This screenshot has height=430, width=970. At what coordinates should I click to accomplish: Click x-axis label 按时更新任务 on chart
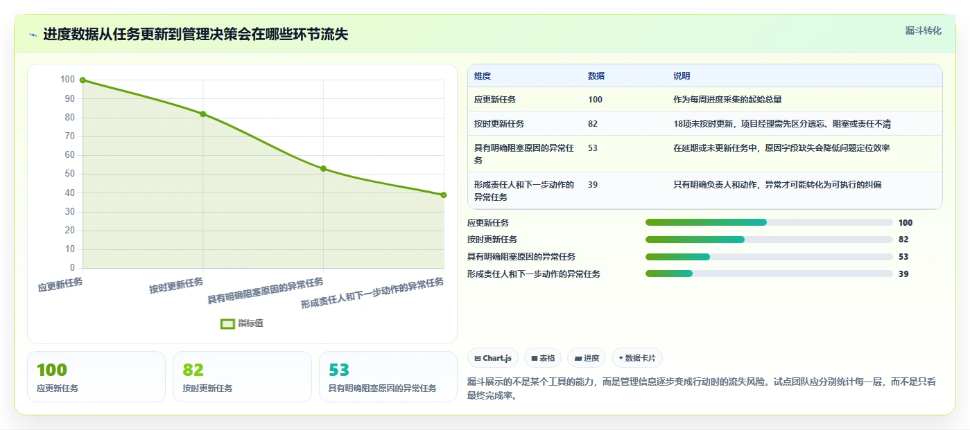pos(176,285)
